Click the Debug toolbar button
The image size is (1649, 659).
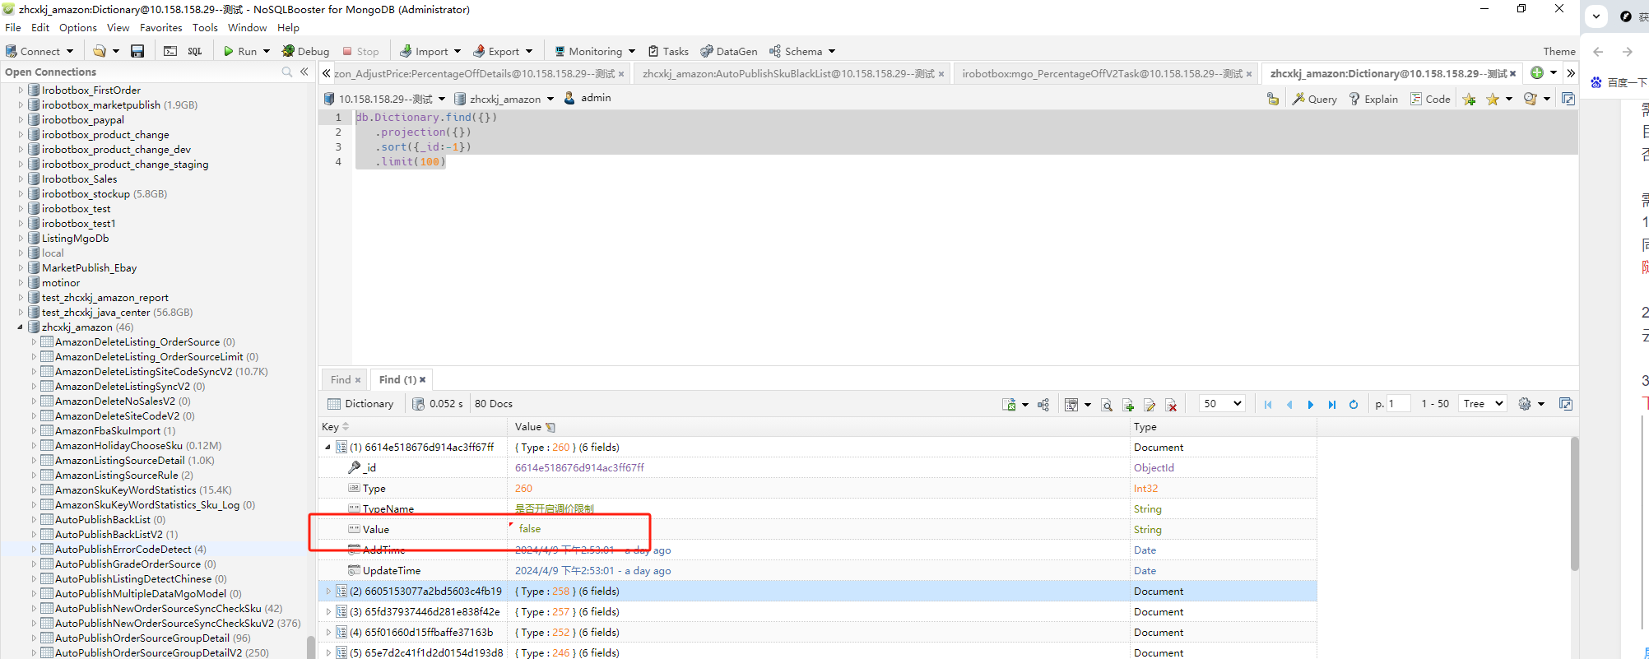tap(305, 51)
